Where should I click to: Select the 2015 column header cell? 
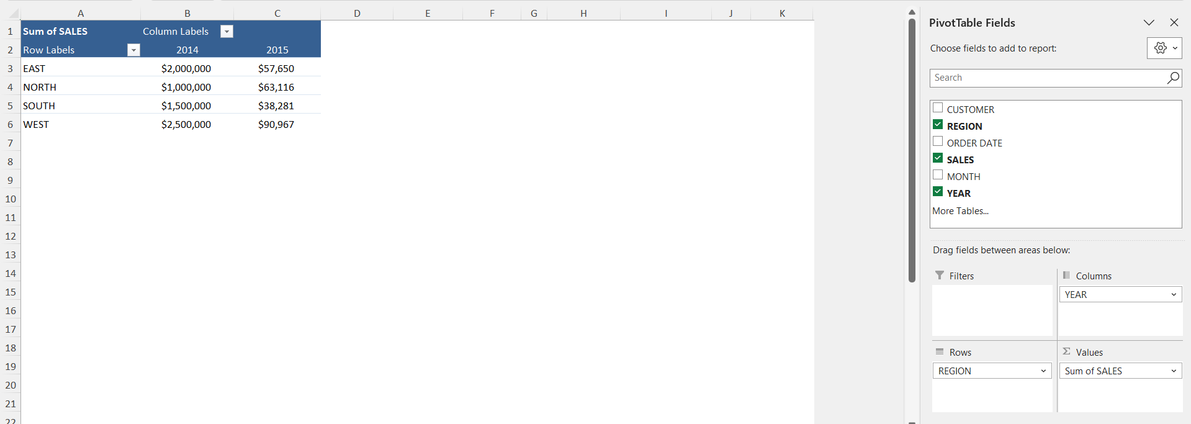(x=277, y=50)
